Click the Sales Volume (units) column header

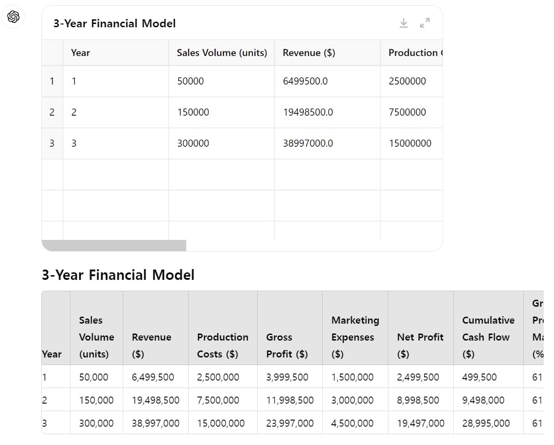[x=222, y=53]
